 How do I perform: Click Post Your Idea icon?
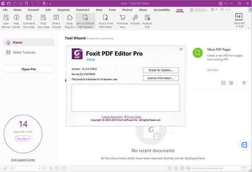pos(43,17)
